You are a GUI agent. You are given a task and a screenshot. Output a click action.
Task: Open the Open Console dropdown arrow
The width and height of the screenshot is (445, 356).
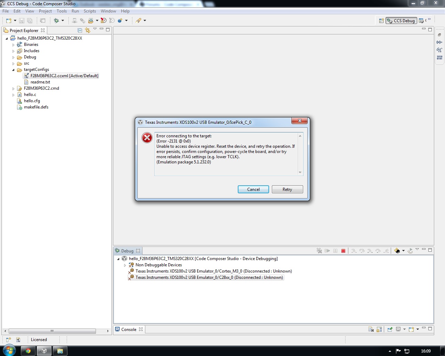pos(418,329)
